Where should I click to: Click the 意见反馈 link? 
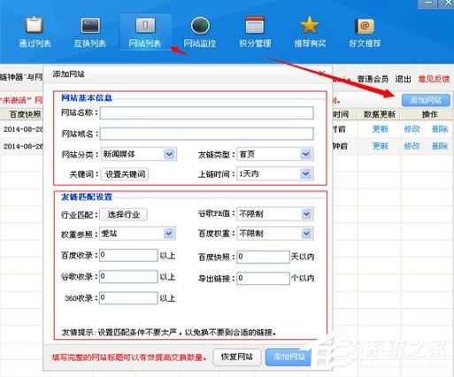[434, 79]
